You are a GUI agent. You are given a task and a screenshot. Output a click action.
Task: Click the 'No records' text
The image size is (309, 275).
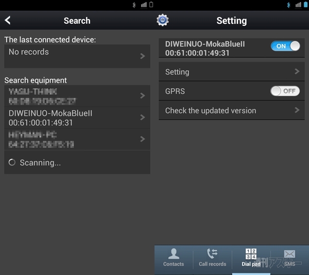(x=29, y=52)
